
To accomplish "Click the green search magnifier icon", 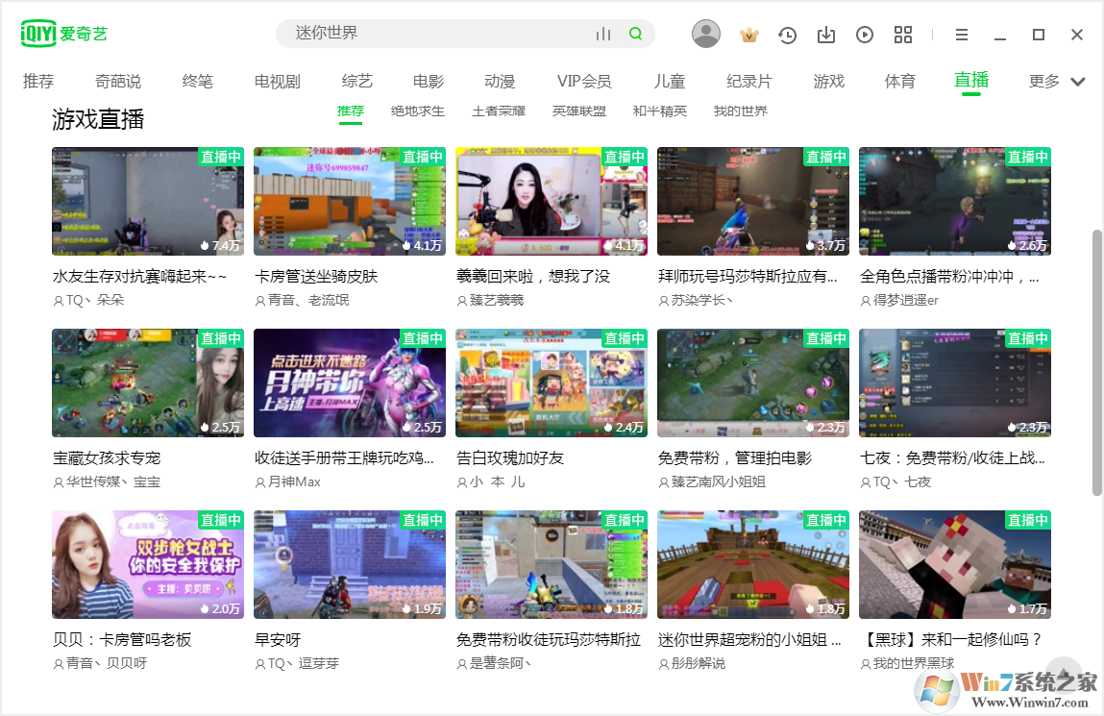I will (634, 34).
